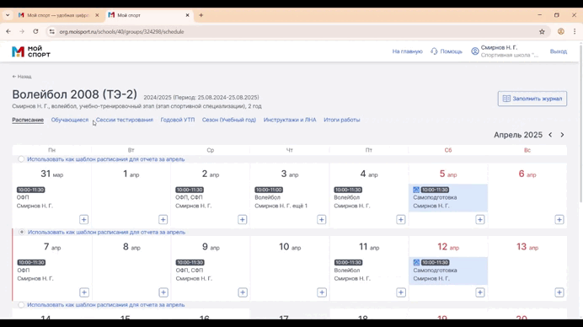
Task: Close the active Мой спорт browser tab
Action: click(x=187, y=15)
